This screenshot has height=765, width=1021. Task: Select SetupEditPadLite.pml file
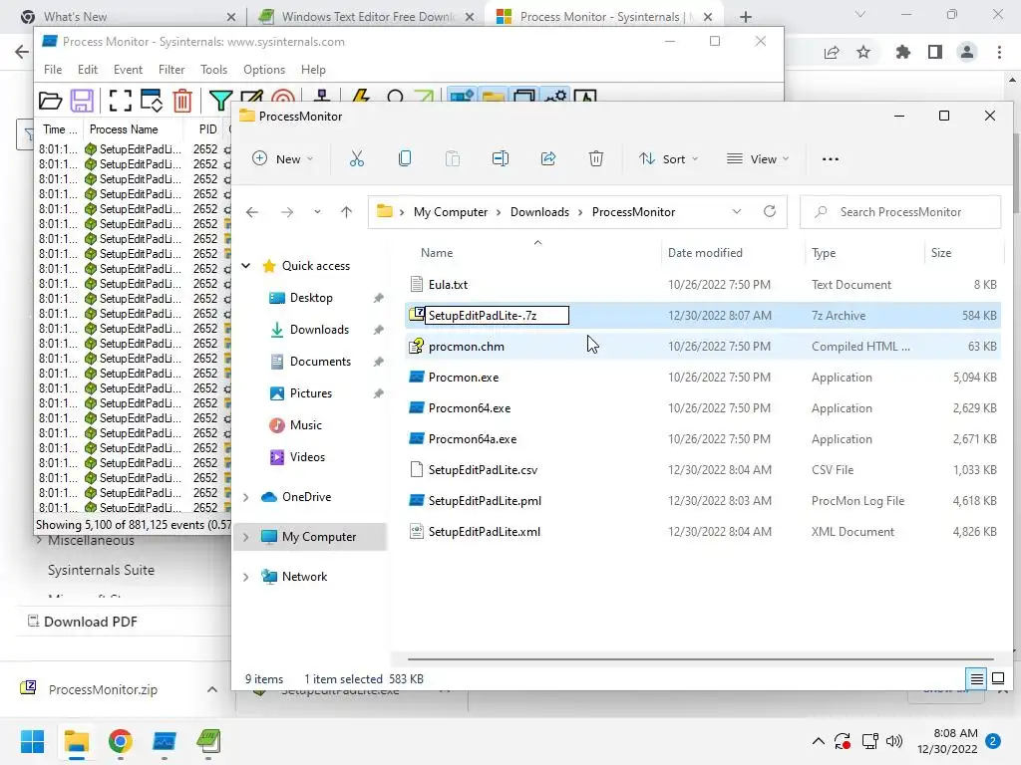coord(485,501)
